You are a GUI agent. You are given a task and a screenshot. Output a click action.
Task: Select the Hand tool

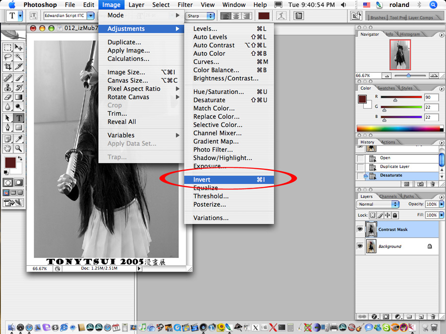click(8, 148)
